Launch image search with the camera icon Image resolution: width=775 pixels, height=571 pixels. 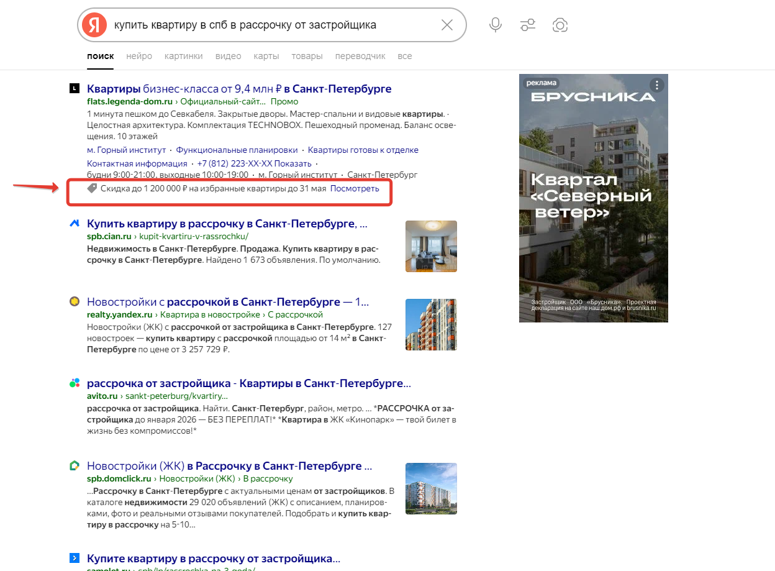click(x=560, y=25)
